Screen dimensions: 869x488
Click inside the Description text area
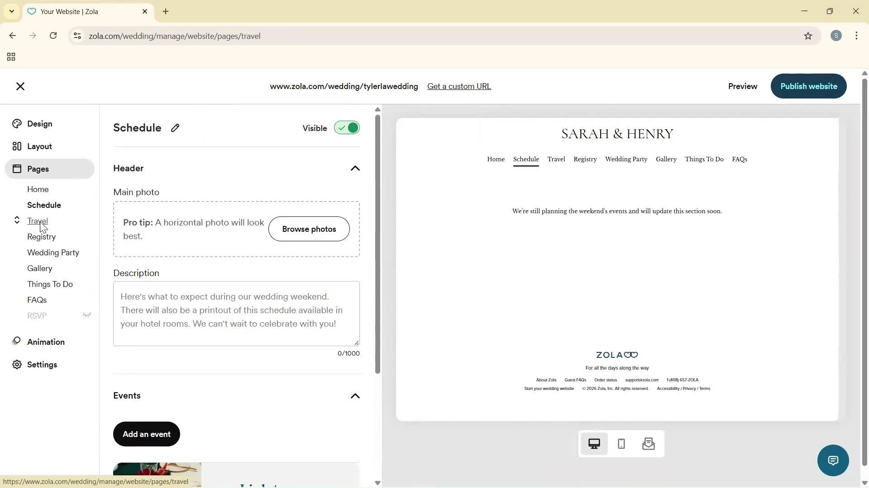tap(236, 313)
